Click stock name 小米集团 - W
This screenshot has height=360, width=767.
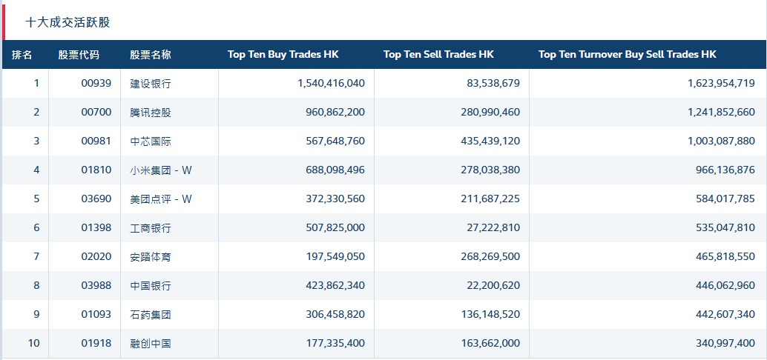[161, 170]
